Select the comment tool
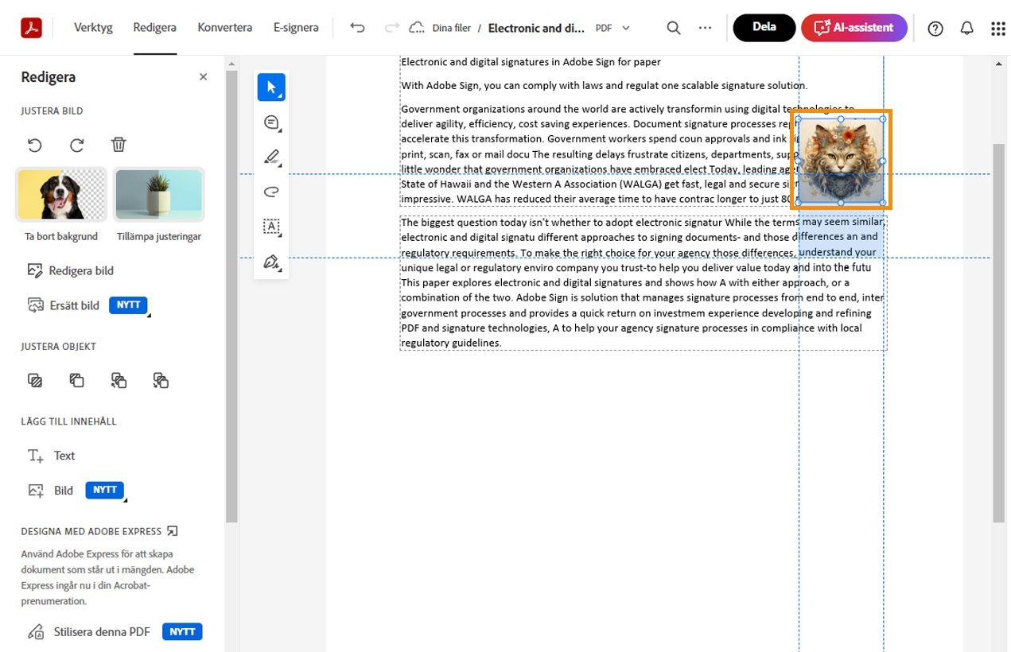 [x=271, y=122]
